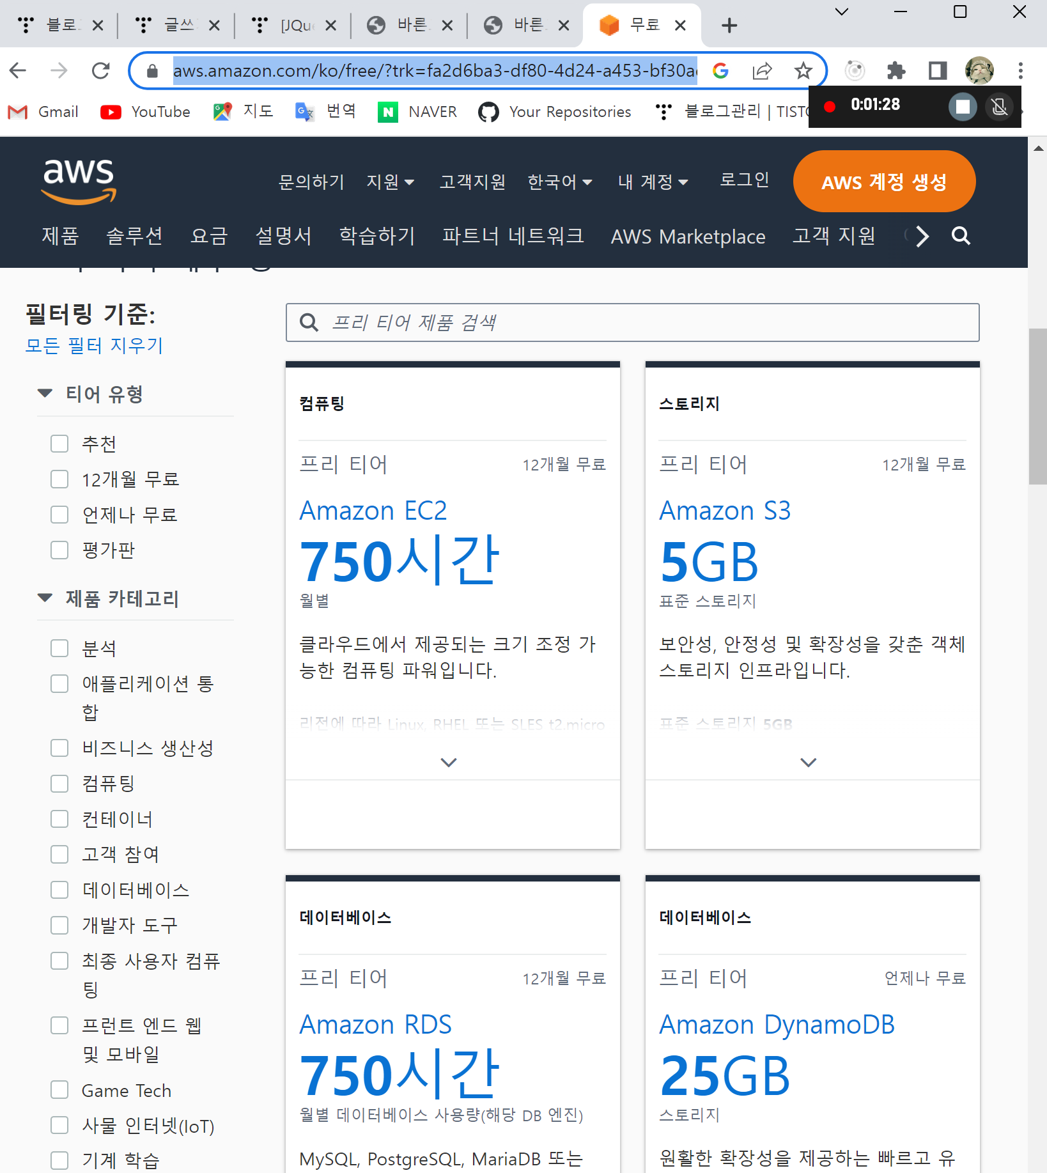
Task: Stop the screen recording
Action: pos(963,107)
